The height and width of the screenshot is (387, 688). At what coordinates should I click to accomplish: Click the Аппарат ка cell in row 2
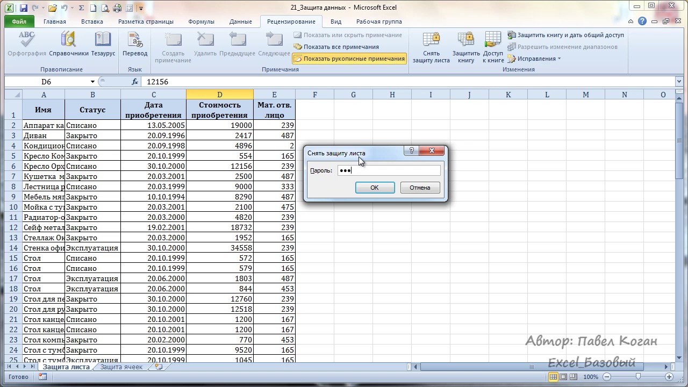pos(44,125)
